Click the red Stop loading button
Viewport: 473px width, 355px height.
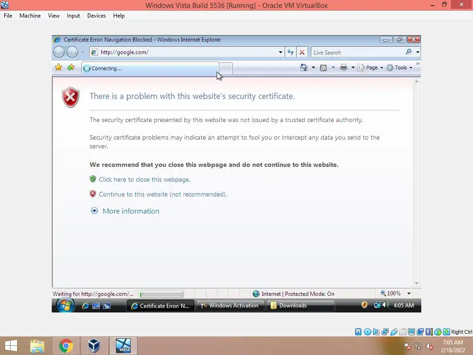302,52
